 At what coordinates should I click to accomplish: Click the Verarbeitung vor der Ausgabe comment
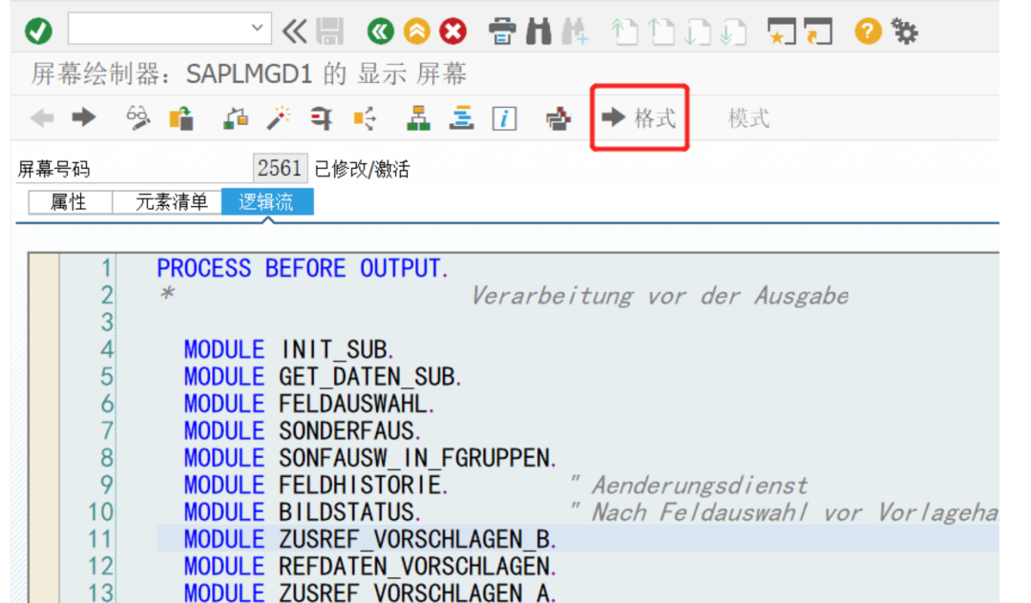(661, 296)
